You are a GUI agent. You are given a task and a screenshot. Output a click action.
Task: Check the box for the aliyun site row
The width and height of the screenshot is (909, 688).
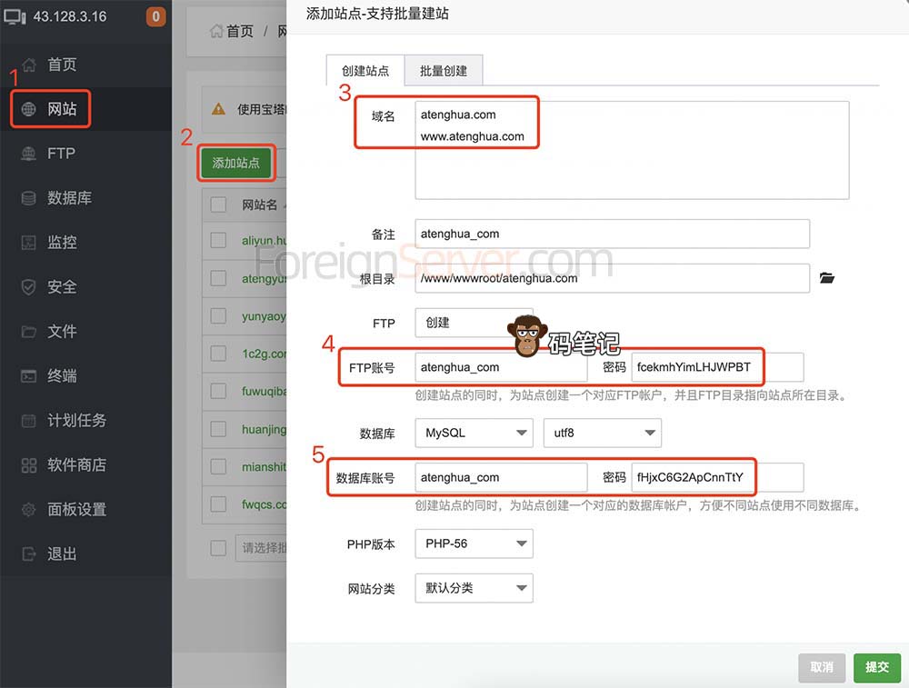[x=218, y=240]
